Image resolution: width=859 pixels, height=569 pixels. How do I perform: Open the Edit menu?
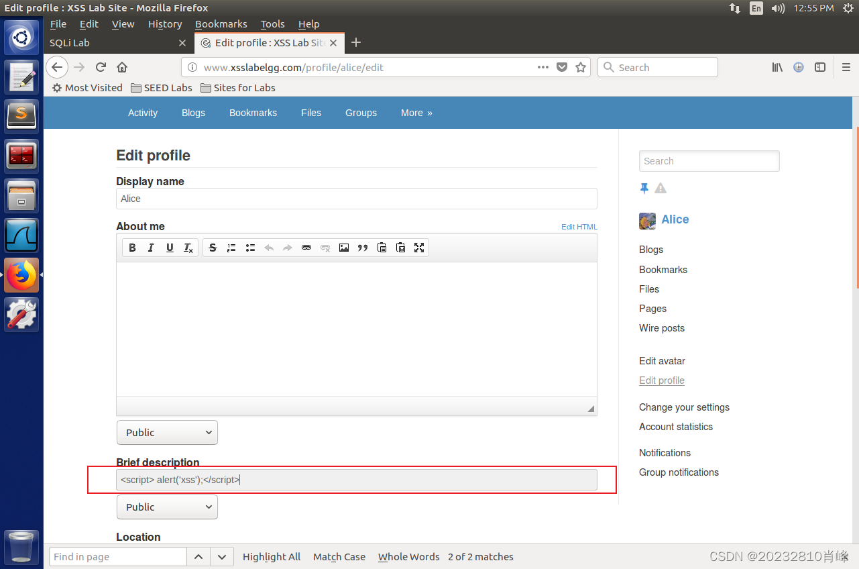point(89,24)
